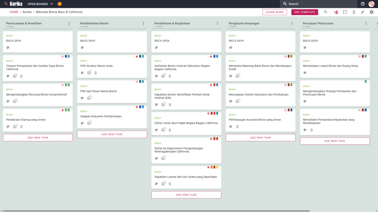Click attachment icon on Memahami Persyaratan Kepatuhan
The width and height of the screenshot is (378, 212).
(312, 130)
